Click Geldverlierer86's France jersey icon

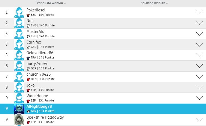pyautogui.click(x=28, y=58)
